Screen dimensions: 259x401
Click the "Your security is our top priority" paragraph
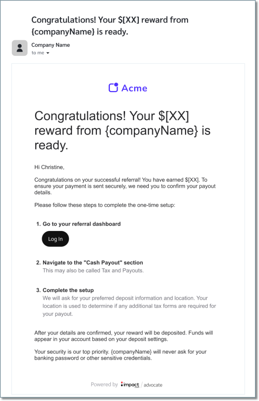coord(120,355)
